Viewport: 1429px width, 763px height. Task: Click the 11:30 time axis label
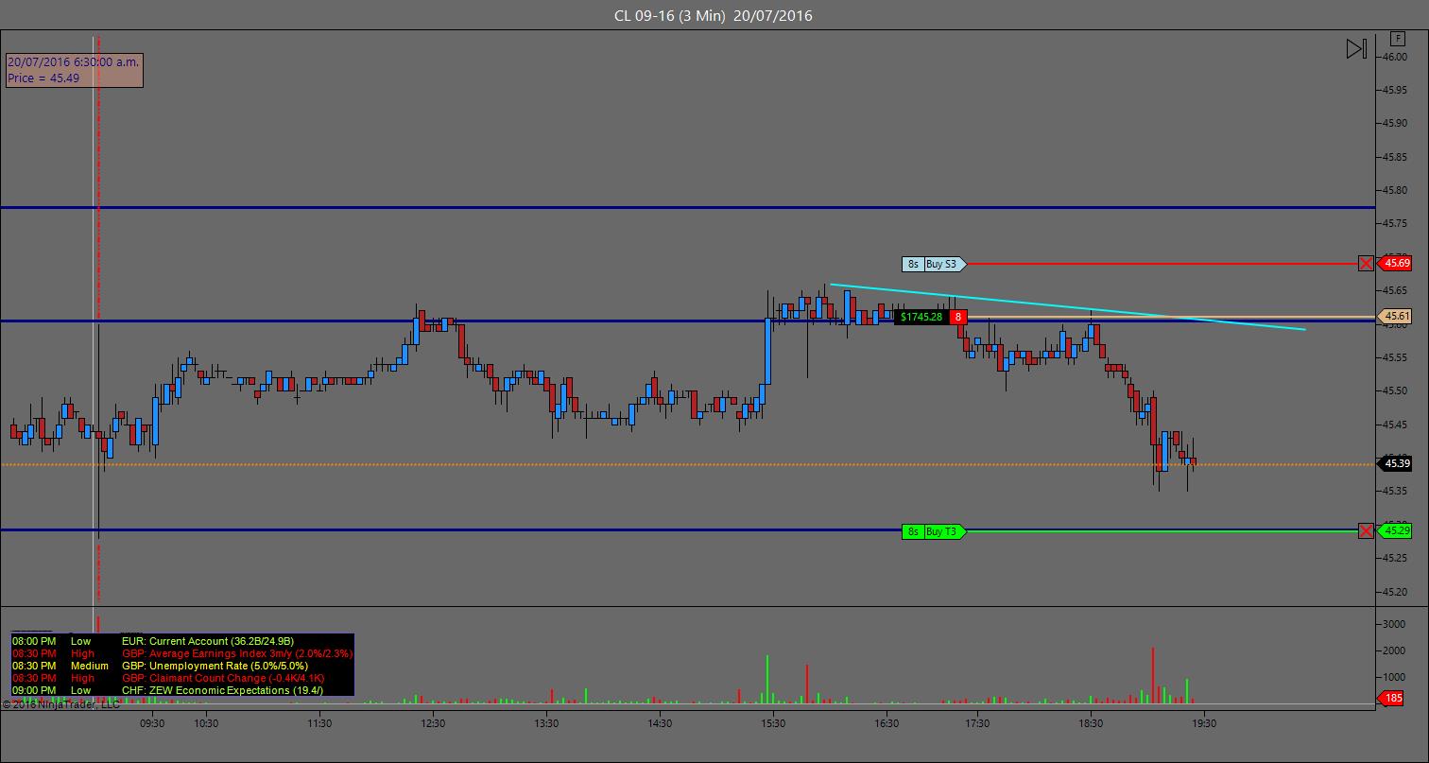pos(319,723)
